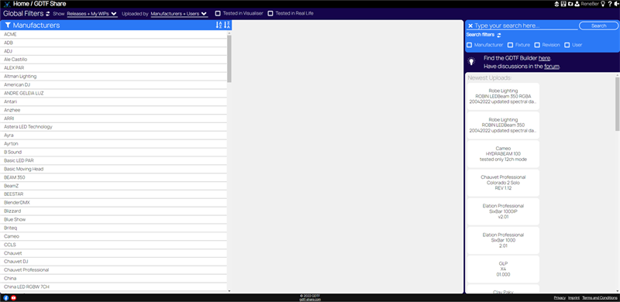Open the Releases + My WIPs dropdown
This screenshot has width=620, height=302.
tap(92, 14)
